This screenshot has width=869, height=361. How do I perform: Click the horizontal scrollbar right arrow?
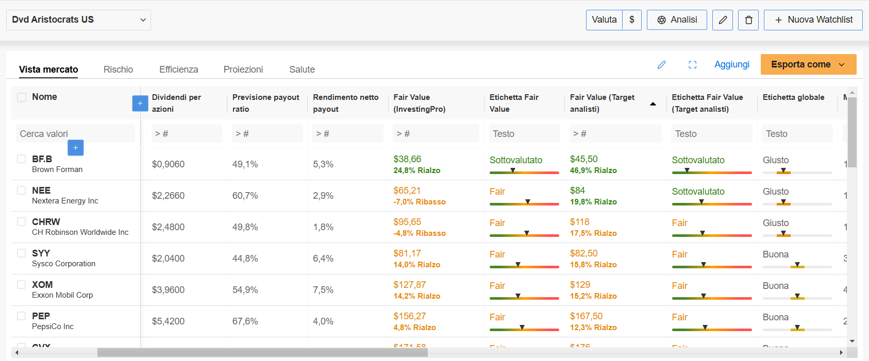[841, 353]
